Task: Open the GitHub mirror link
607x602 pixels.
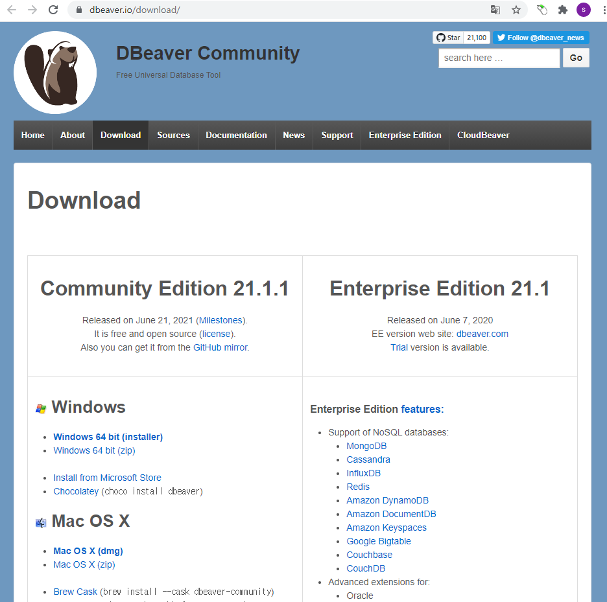Action: point(220,347)
